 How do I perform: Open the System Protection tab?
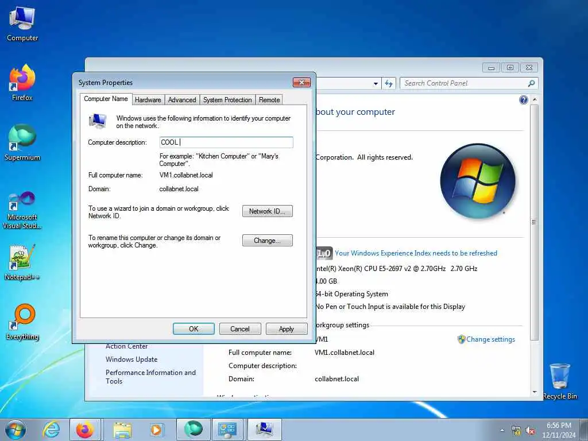click(x=227, y=100)
